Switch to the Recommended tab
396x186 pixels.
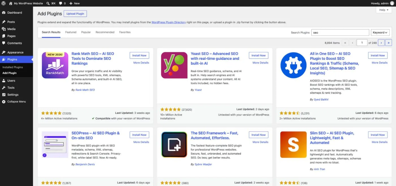point(105,32)
